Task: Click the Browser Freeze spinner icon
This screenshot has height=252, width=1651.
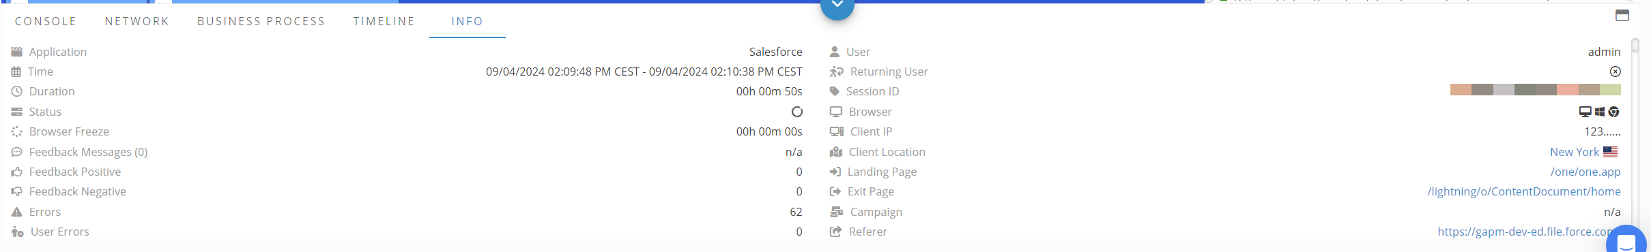Action: coord(17,131)
